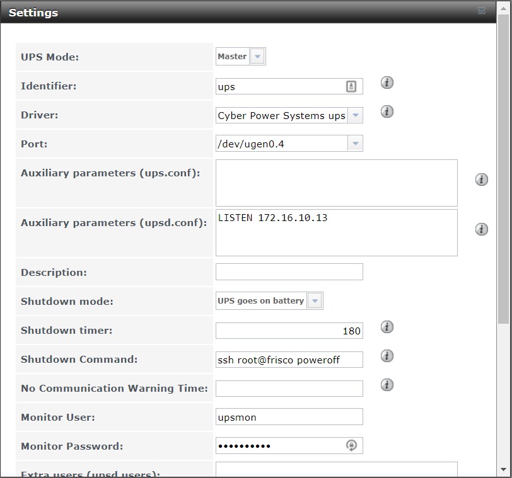Click the Monitor Password label
512x478 pixels.
click(x=72, y=446)
